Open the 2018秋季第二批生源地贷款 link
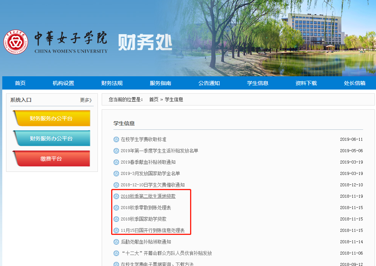 tap(148, 196)
